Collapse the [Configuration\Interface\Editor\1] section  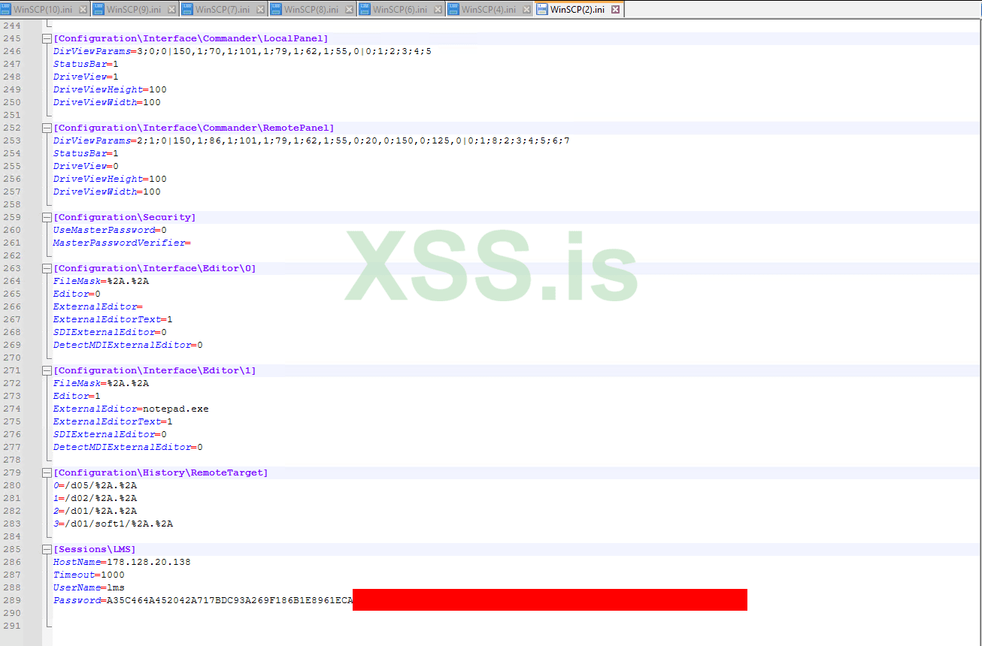[47, 370]
